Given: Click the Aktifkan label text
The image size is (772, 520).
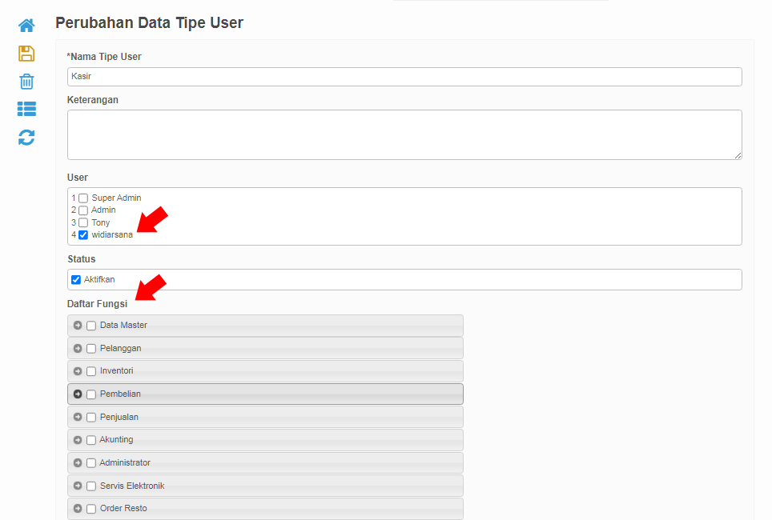Looking at the screenshot, I should (x=99, y=279).
